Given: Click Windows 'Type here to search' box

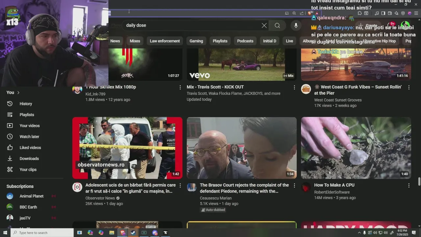Looking at the screenshot, I should click(x=42, y=233).
